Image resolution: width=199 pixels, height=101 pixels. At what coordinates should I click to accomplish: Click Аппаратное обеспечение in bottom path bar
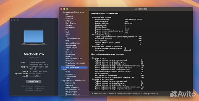point(128,94)
